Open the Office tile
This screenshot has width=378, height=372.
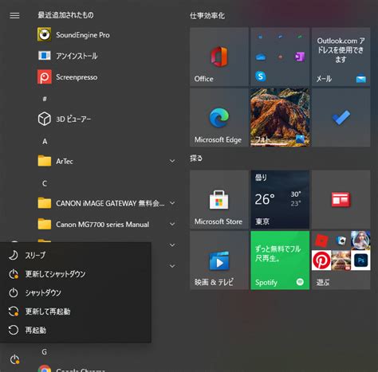pyautogui.click(x=219, y=57)
